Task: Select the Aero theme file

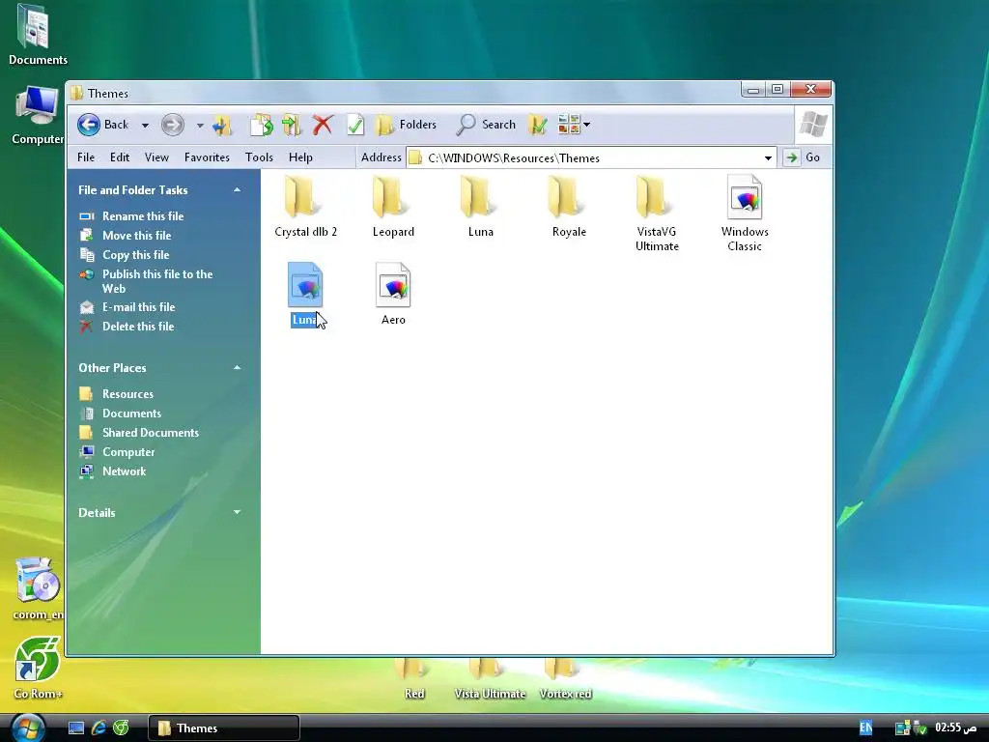Action: (x=393, y=294)
